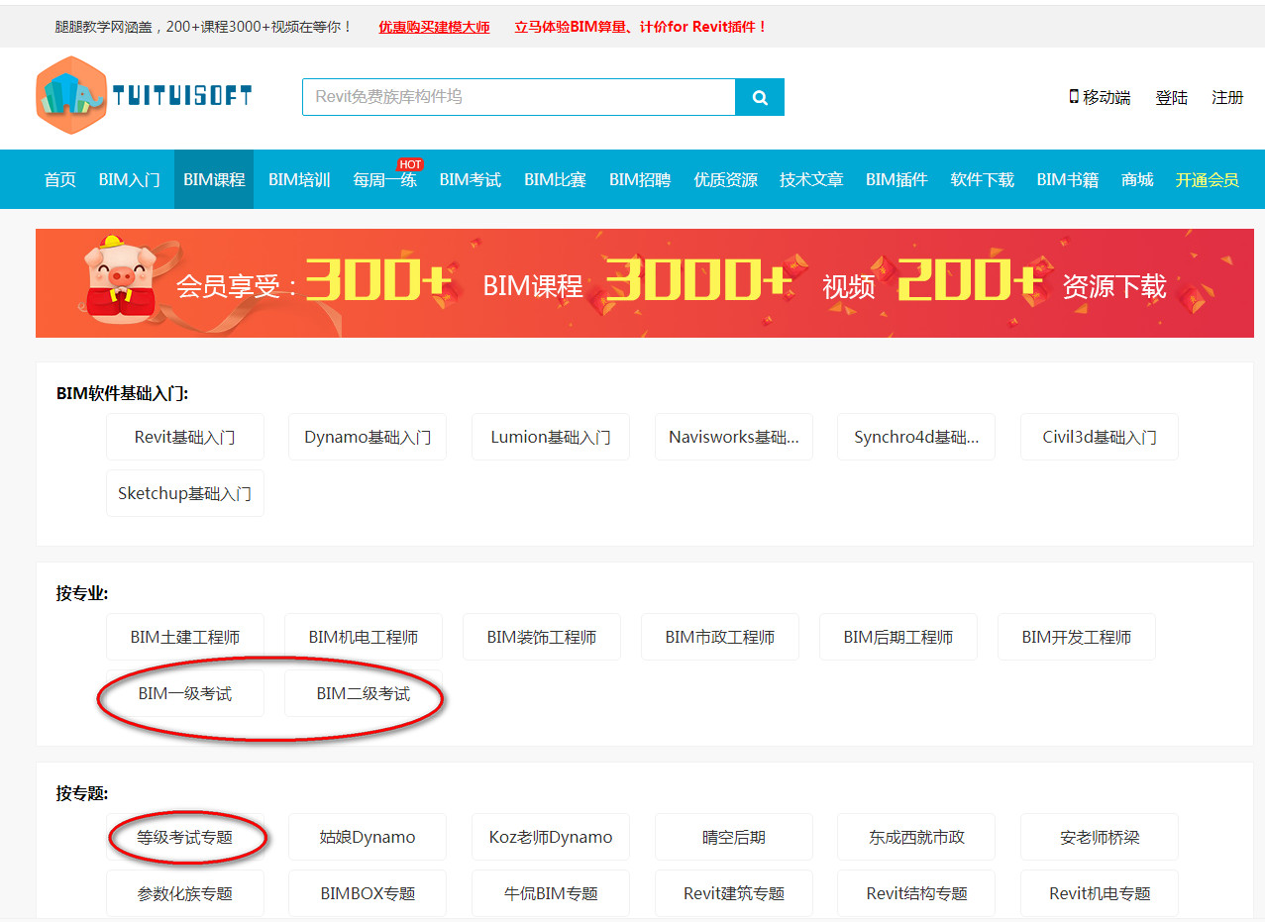Open Revit结构专题 topic
The image size is (1265, 922).
pyautogui.click(x=916, y=893)
